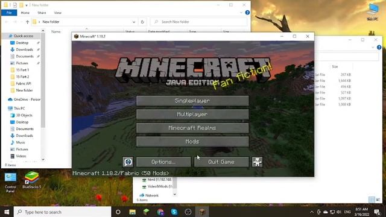This screenshot has height=217, width=386.
Task: Open accessibility settings icon button
Action: coord(258,162)
